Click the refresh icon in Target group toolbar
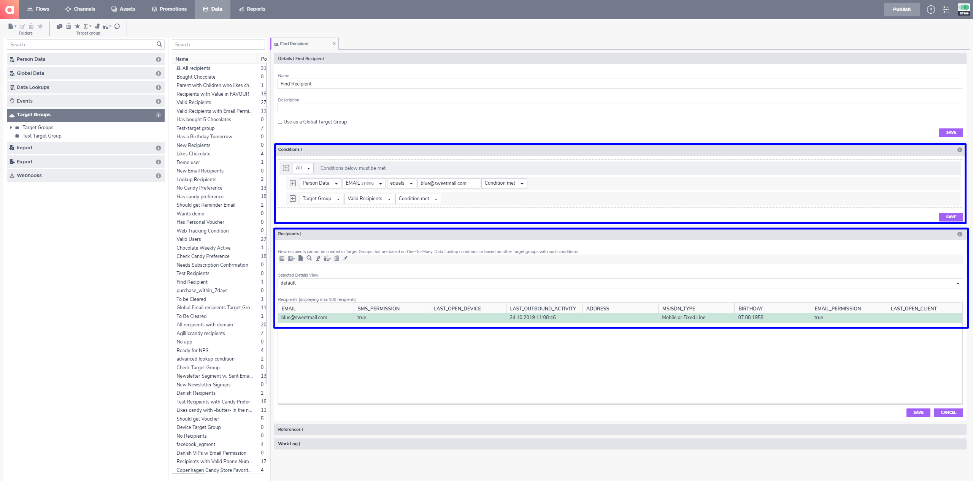The image size is (973, 481). pyautogui.click(x=117, y=26)
